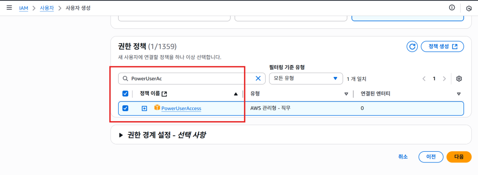Refresh the policy list
The image size is (478, 175).
coord(412,47)
